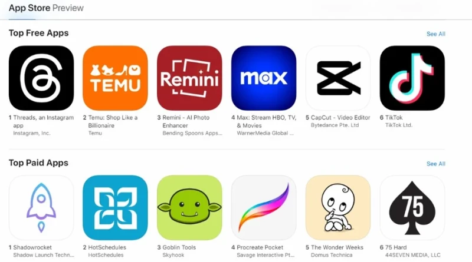The width and height of the screenshot is (472, 262).
Task: Click the CapCut video editor icon
Action: [x=338, y=78]
